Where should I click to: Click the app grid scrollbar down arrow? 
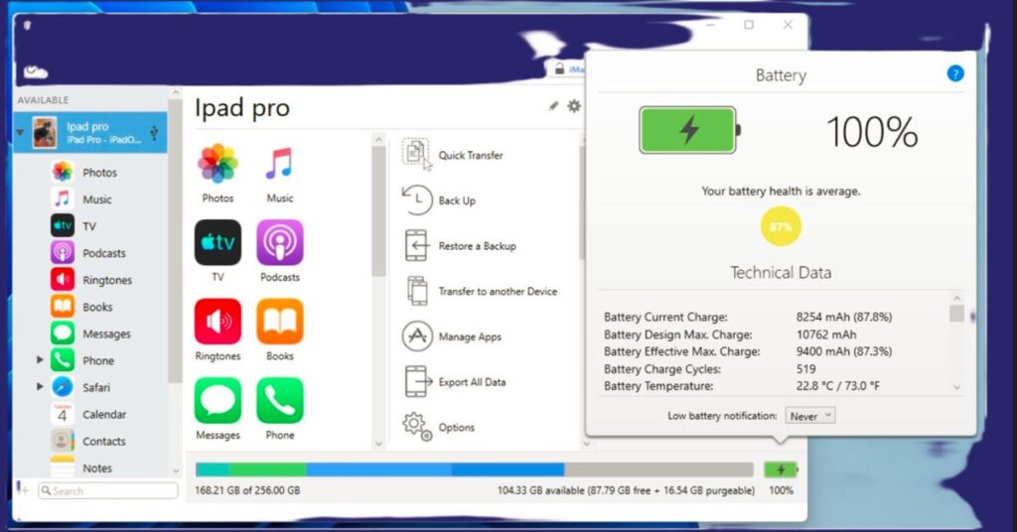tap(378, 444)
